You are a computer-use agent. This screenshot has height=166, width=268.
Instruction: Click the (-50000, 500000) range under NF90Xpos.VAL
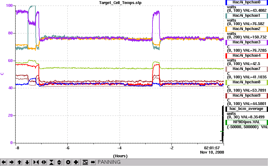coord(243,127)
